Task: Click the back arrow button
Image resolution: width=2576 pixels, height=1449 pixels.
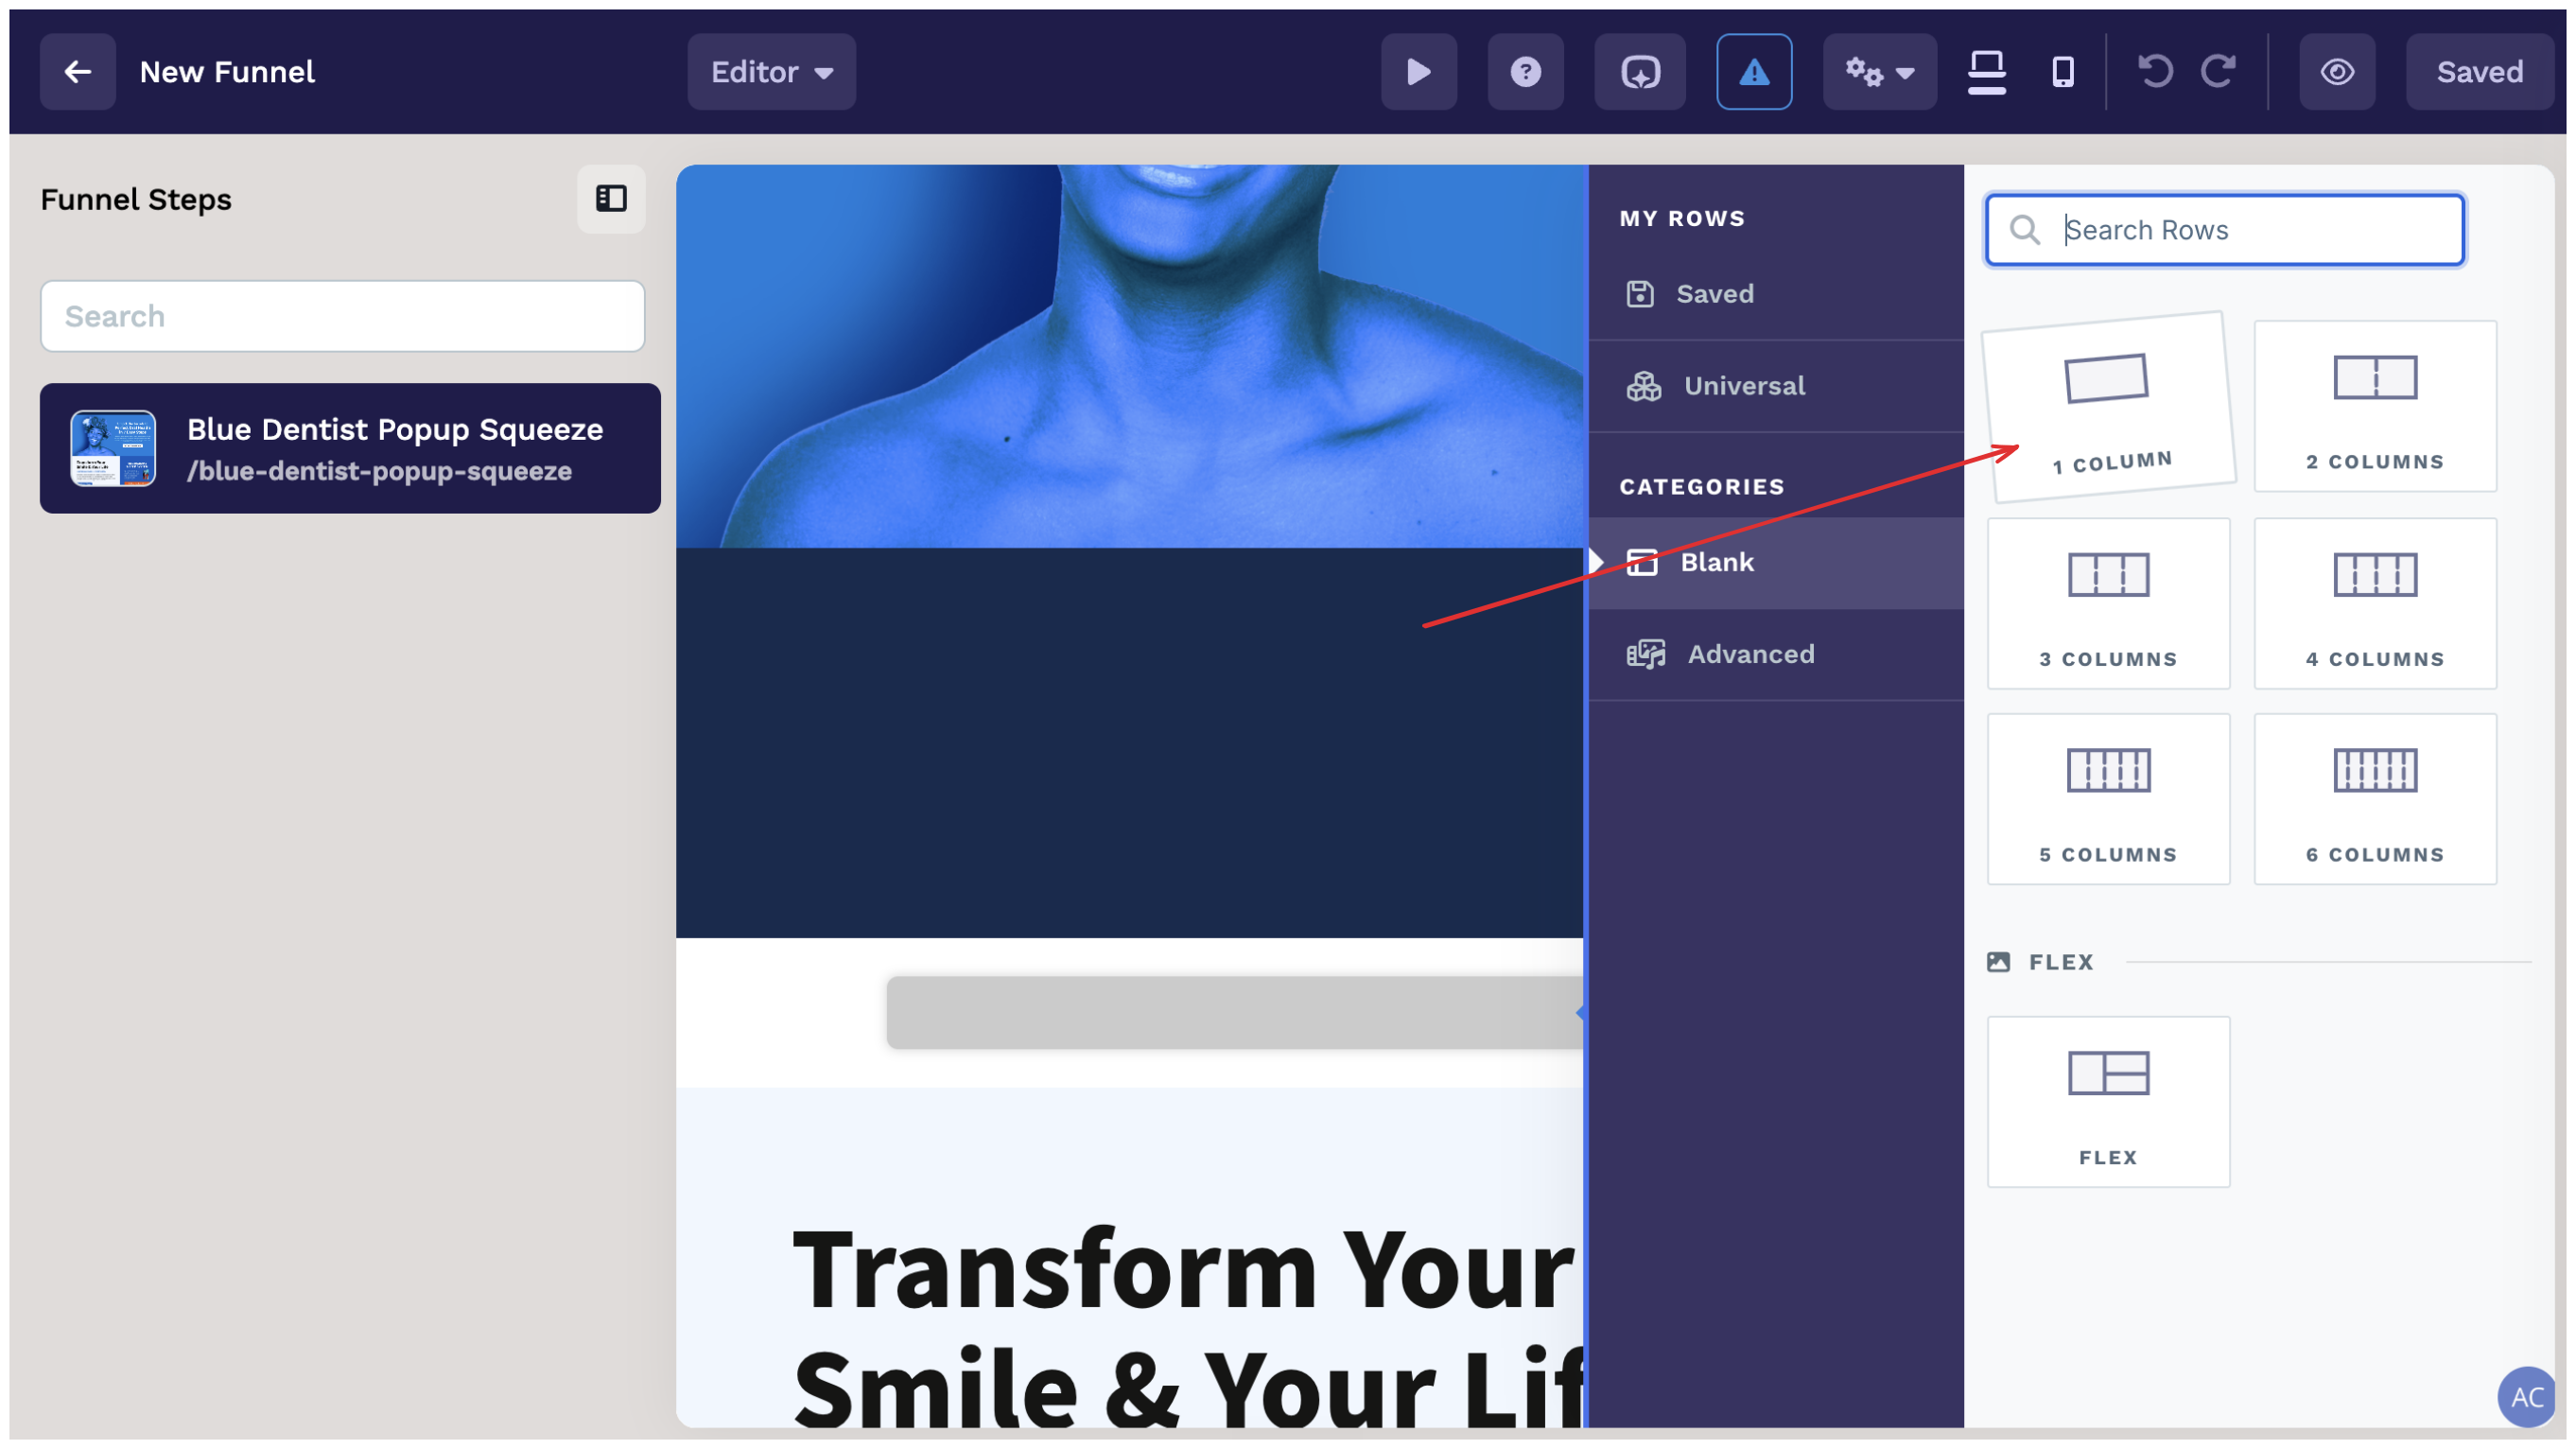Action: tap(77, 71)
